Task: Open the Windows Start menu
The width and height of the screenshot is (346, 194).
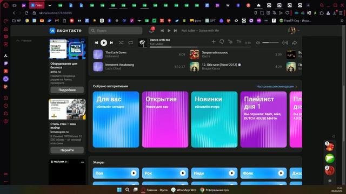Action: pos(119,190)
